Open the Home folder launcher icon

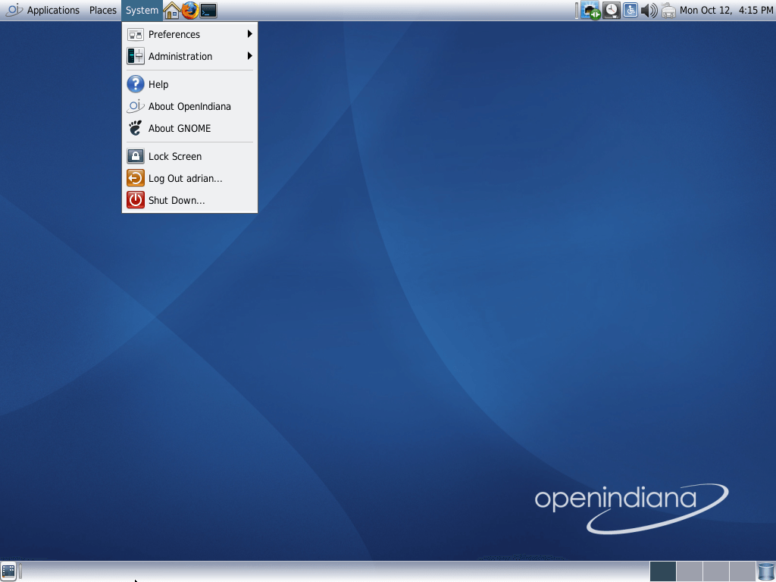click(172, 11)
